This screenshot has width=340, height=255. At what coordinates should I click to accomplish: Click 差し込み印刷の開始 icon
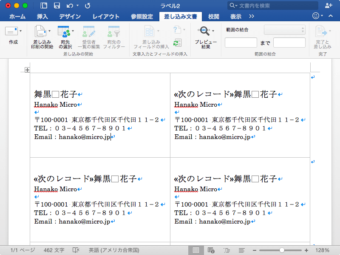40,31
